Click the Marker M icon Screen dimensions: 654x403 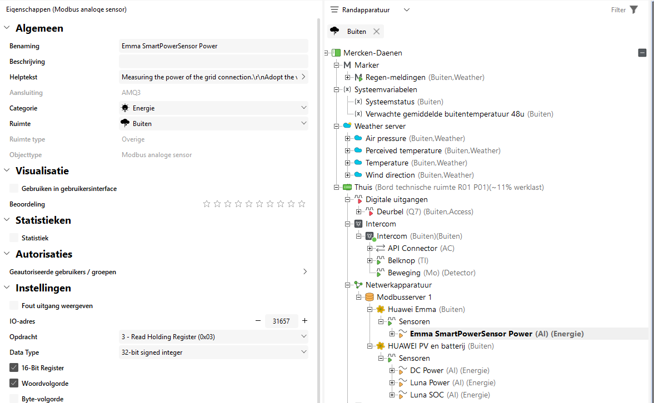click(x=347, y=65)
